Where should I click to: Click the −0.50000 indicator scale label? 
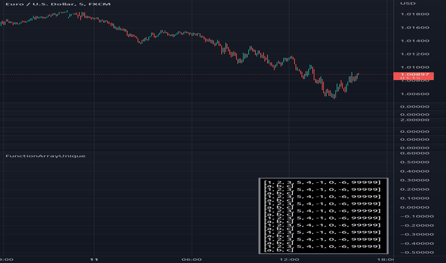417,252
